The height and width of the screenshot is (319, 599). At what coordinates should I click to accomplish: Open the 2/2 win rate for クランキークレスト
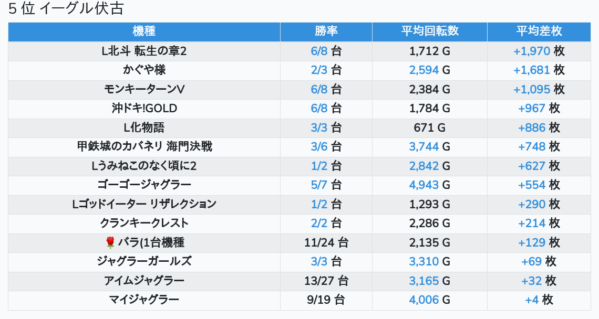319,223
